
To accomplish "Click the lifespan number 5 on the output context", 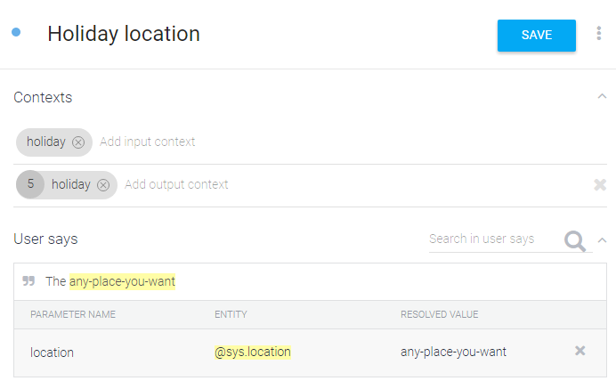I will coord(30,184).
